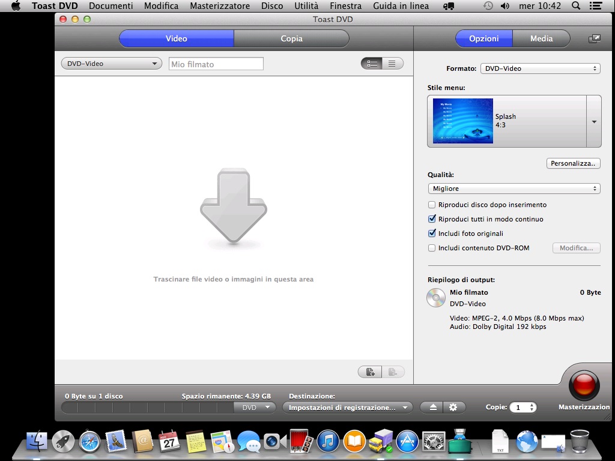
Task: Switch to the Copia tab
Action: (x=291, y=38)
